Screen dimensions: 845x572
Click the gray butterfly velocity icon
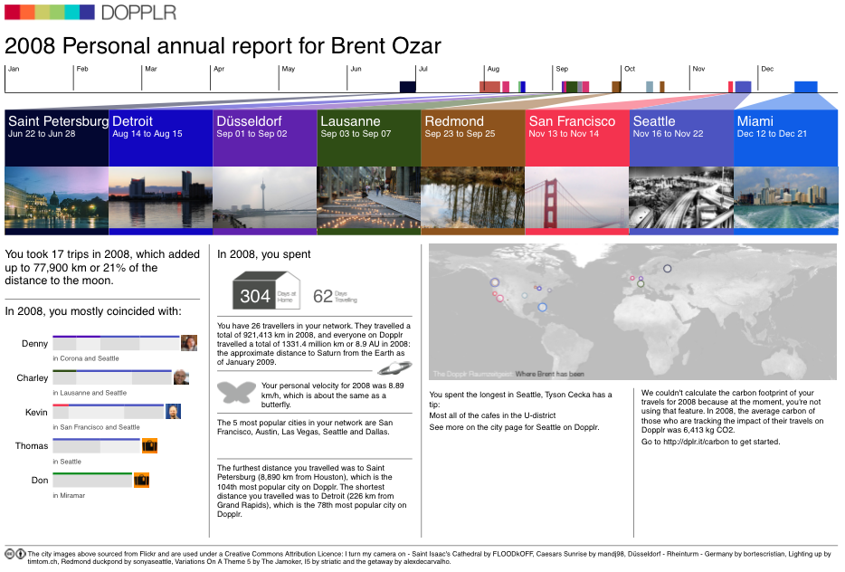click(236, 392)
